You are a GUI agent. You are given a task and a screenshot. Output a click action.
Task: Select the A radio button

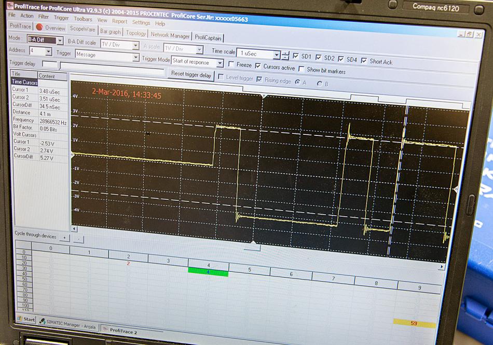[297, 82]
